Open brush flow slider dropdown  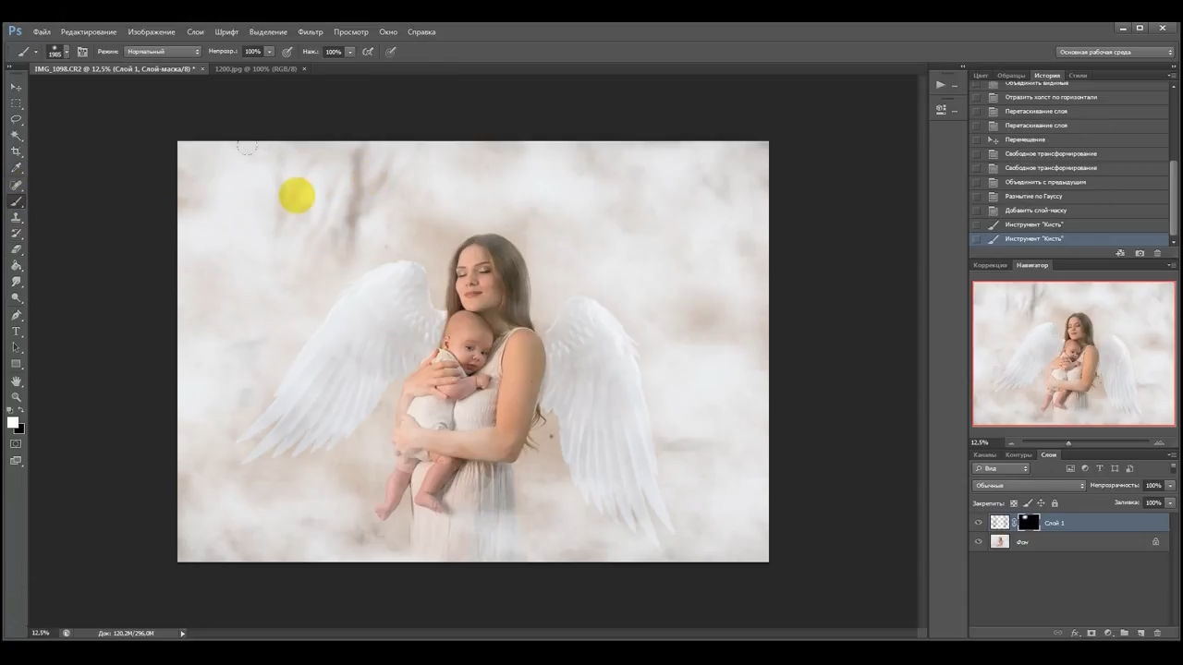tap(350, 52)
